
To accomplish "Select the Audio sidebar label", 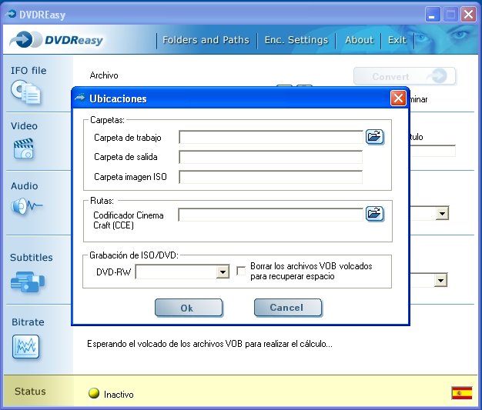I will click(25, 186).
